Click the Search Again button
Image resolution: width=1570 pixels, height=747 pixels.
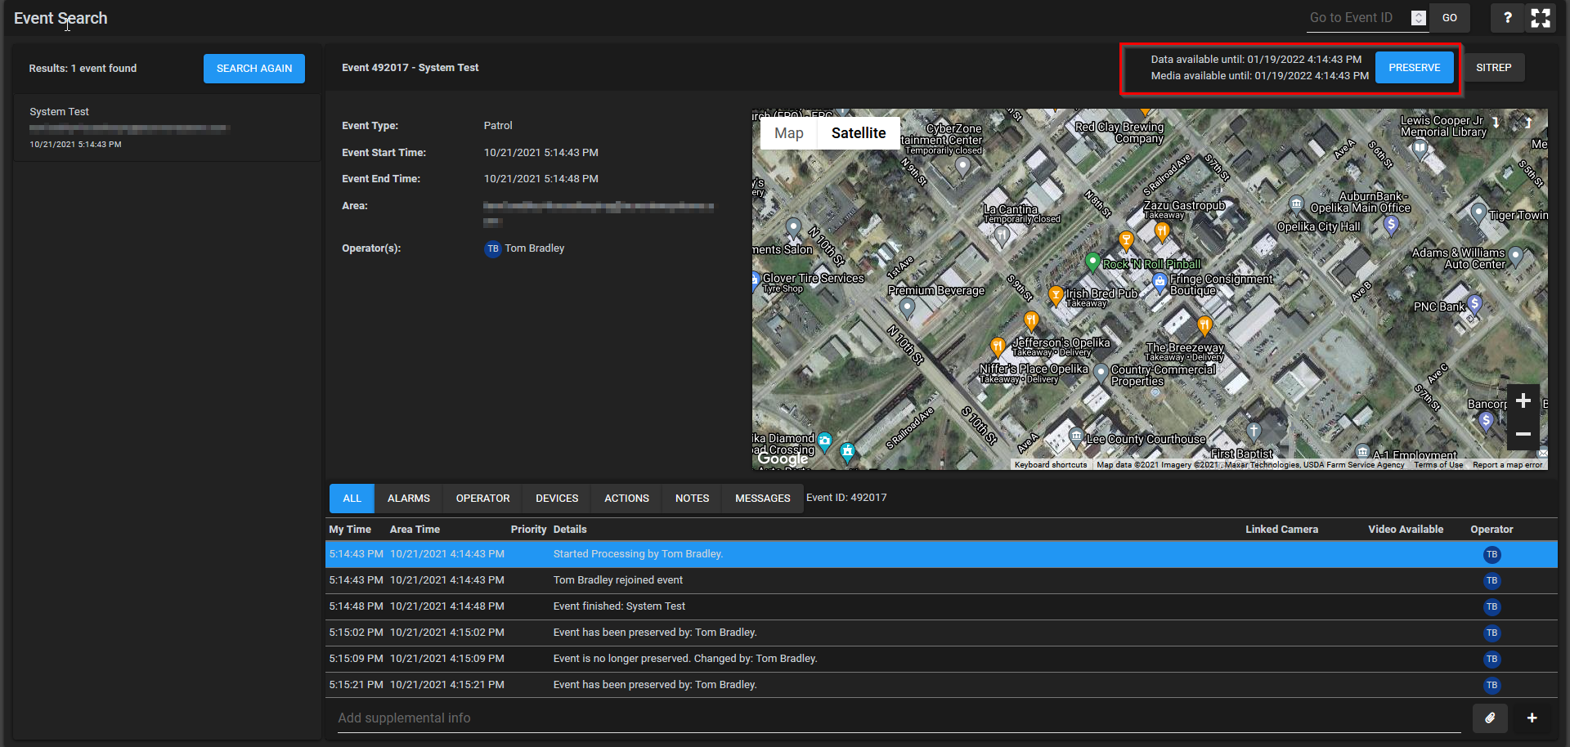click(253, 69)
